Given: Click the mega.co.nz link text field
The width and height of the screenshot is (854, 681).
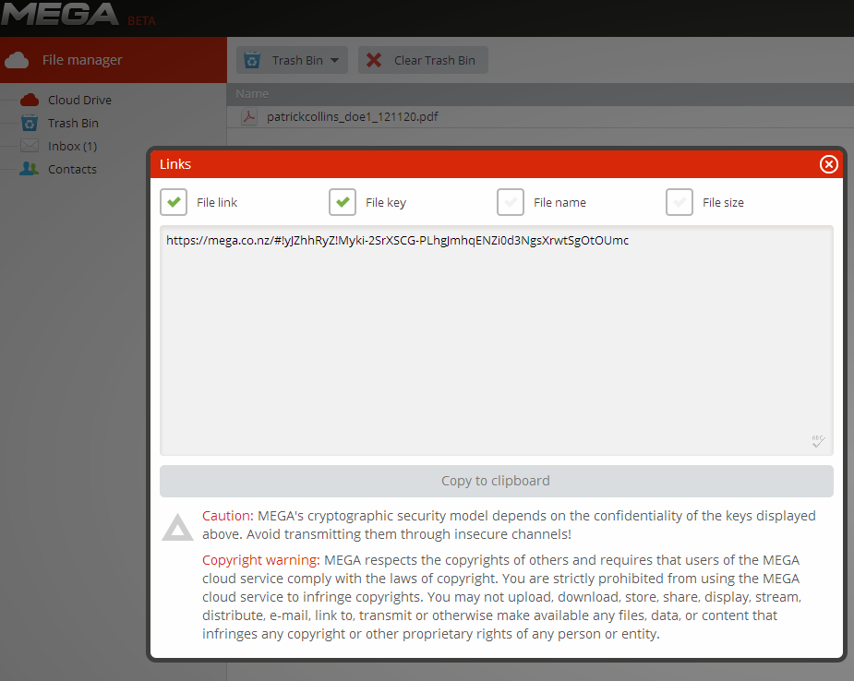Looking at the screenshot, I should 496,340.
